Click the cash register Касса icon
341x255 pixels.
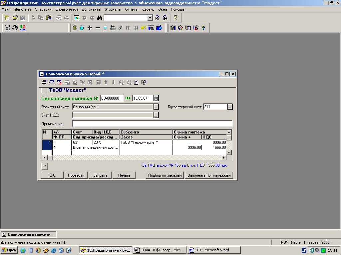[x=151, y=28]
